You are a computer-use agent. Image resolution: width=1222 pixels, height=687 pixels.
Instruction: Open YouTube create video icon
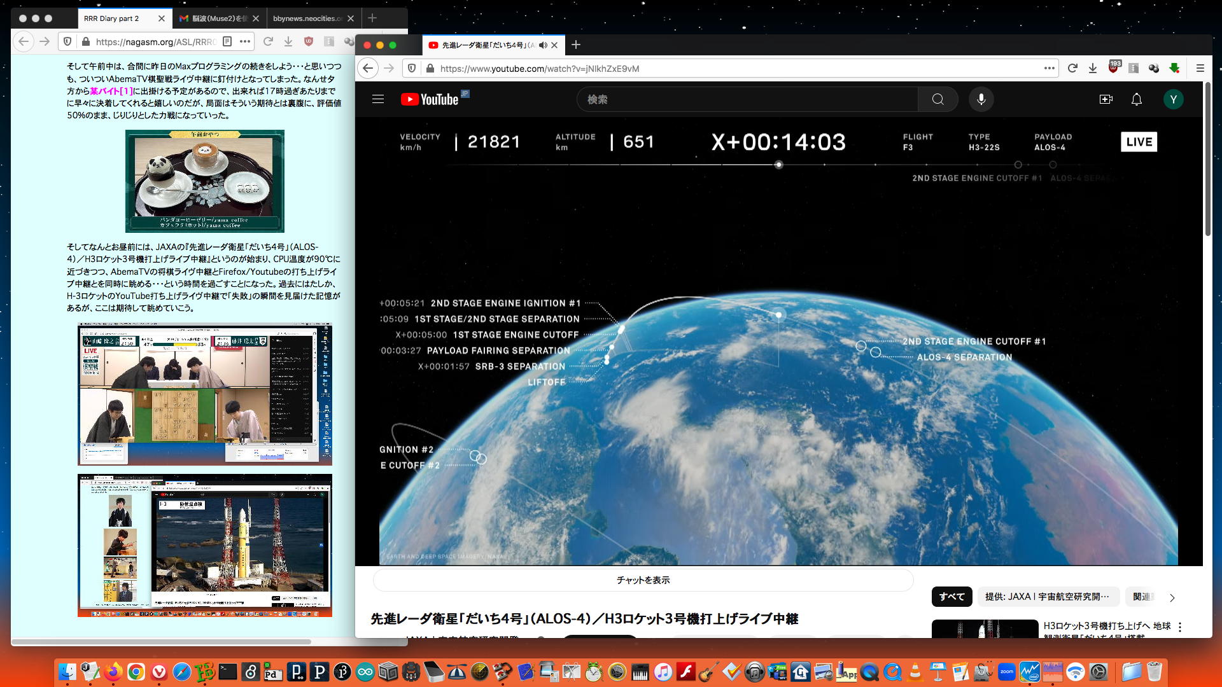[x=1106, y=99]
